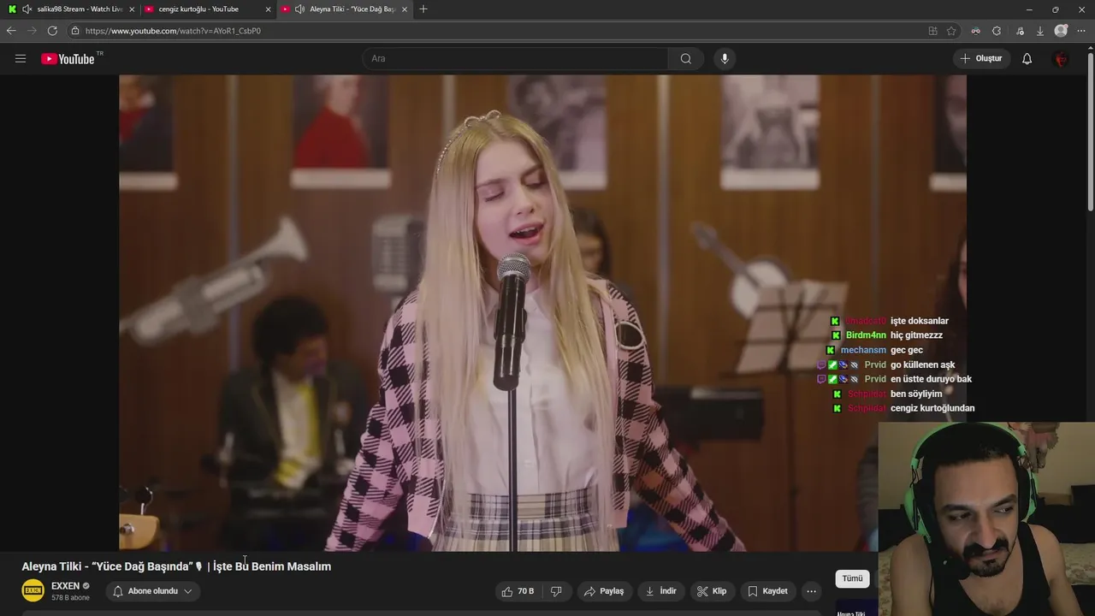Viewport: 1095px width, 616px height.
Task: Open the glasses-face extension icon
Action: coord(975,31)
